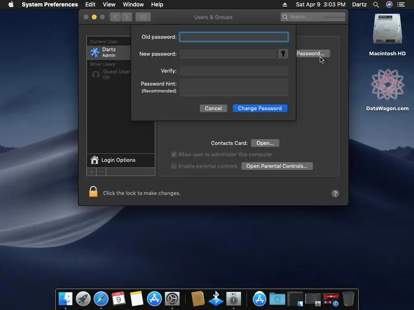Viewport: 414px width, 310px height.
Task: Open minimized window with Finder badge in Dock
Action: point(295,299)
